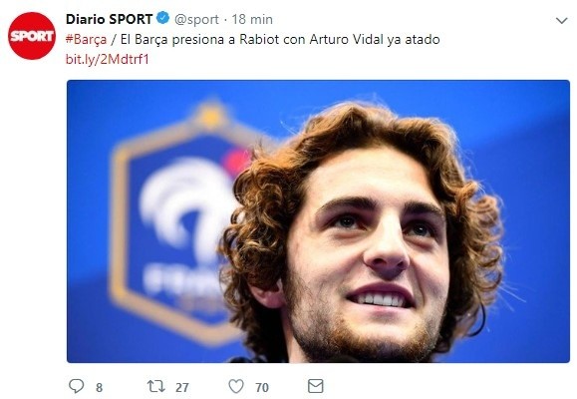Open the Diario SPORT account name

coord(109,19)
